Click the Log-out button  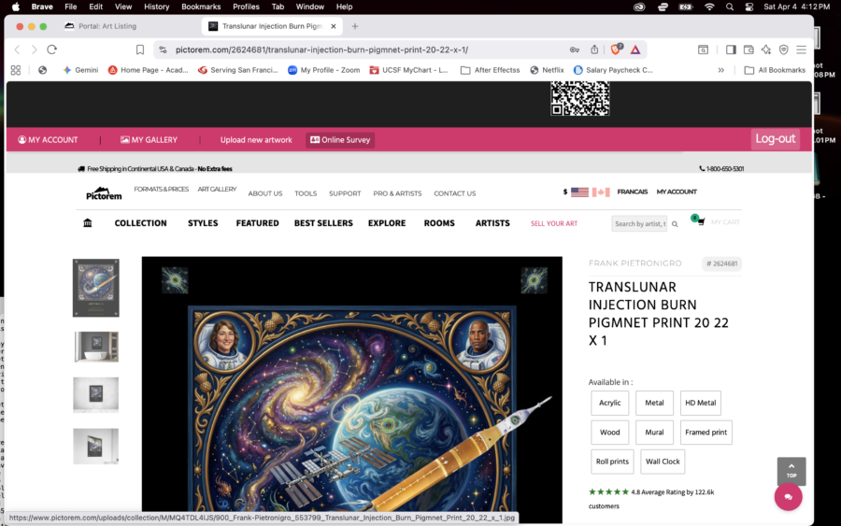[x=775, y=139]
